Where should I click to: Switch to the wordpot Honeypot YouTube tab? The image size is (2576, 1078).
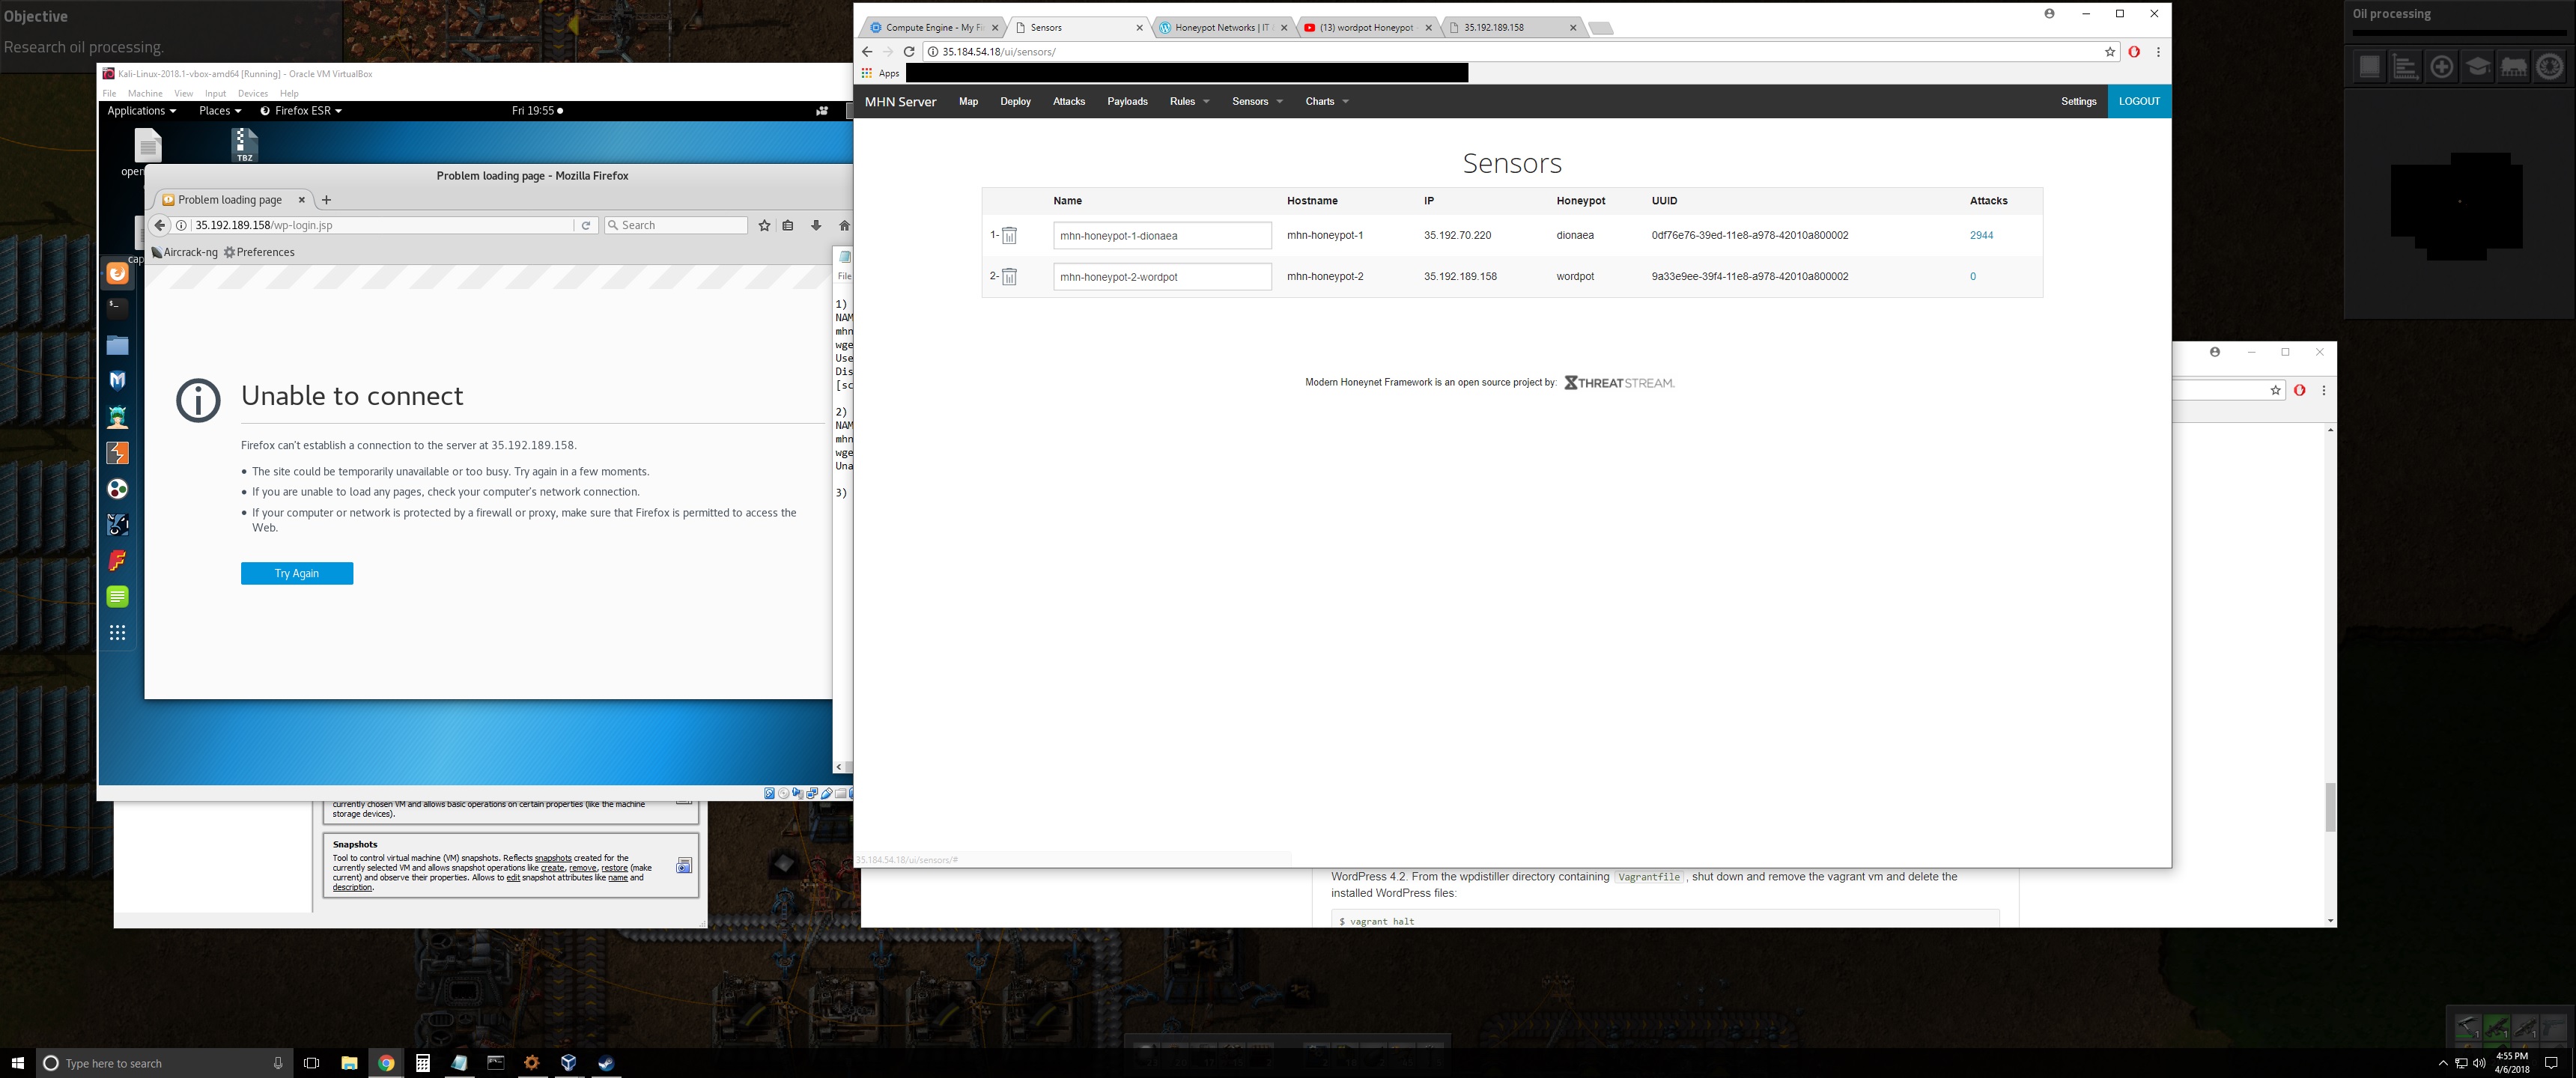tap(1365, 28)
